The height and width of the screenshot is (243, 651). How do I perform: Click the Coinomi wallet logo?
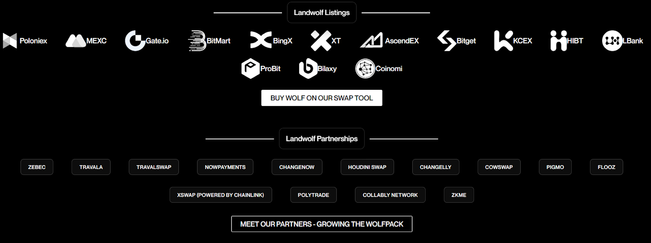[x=379, y=69]
